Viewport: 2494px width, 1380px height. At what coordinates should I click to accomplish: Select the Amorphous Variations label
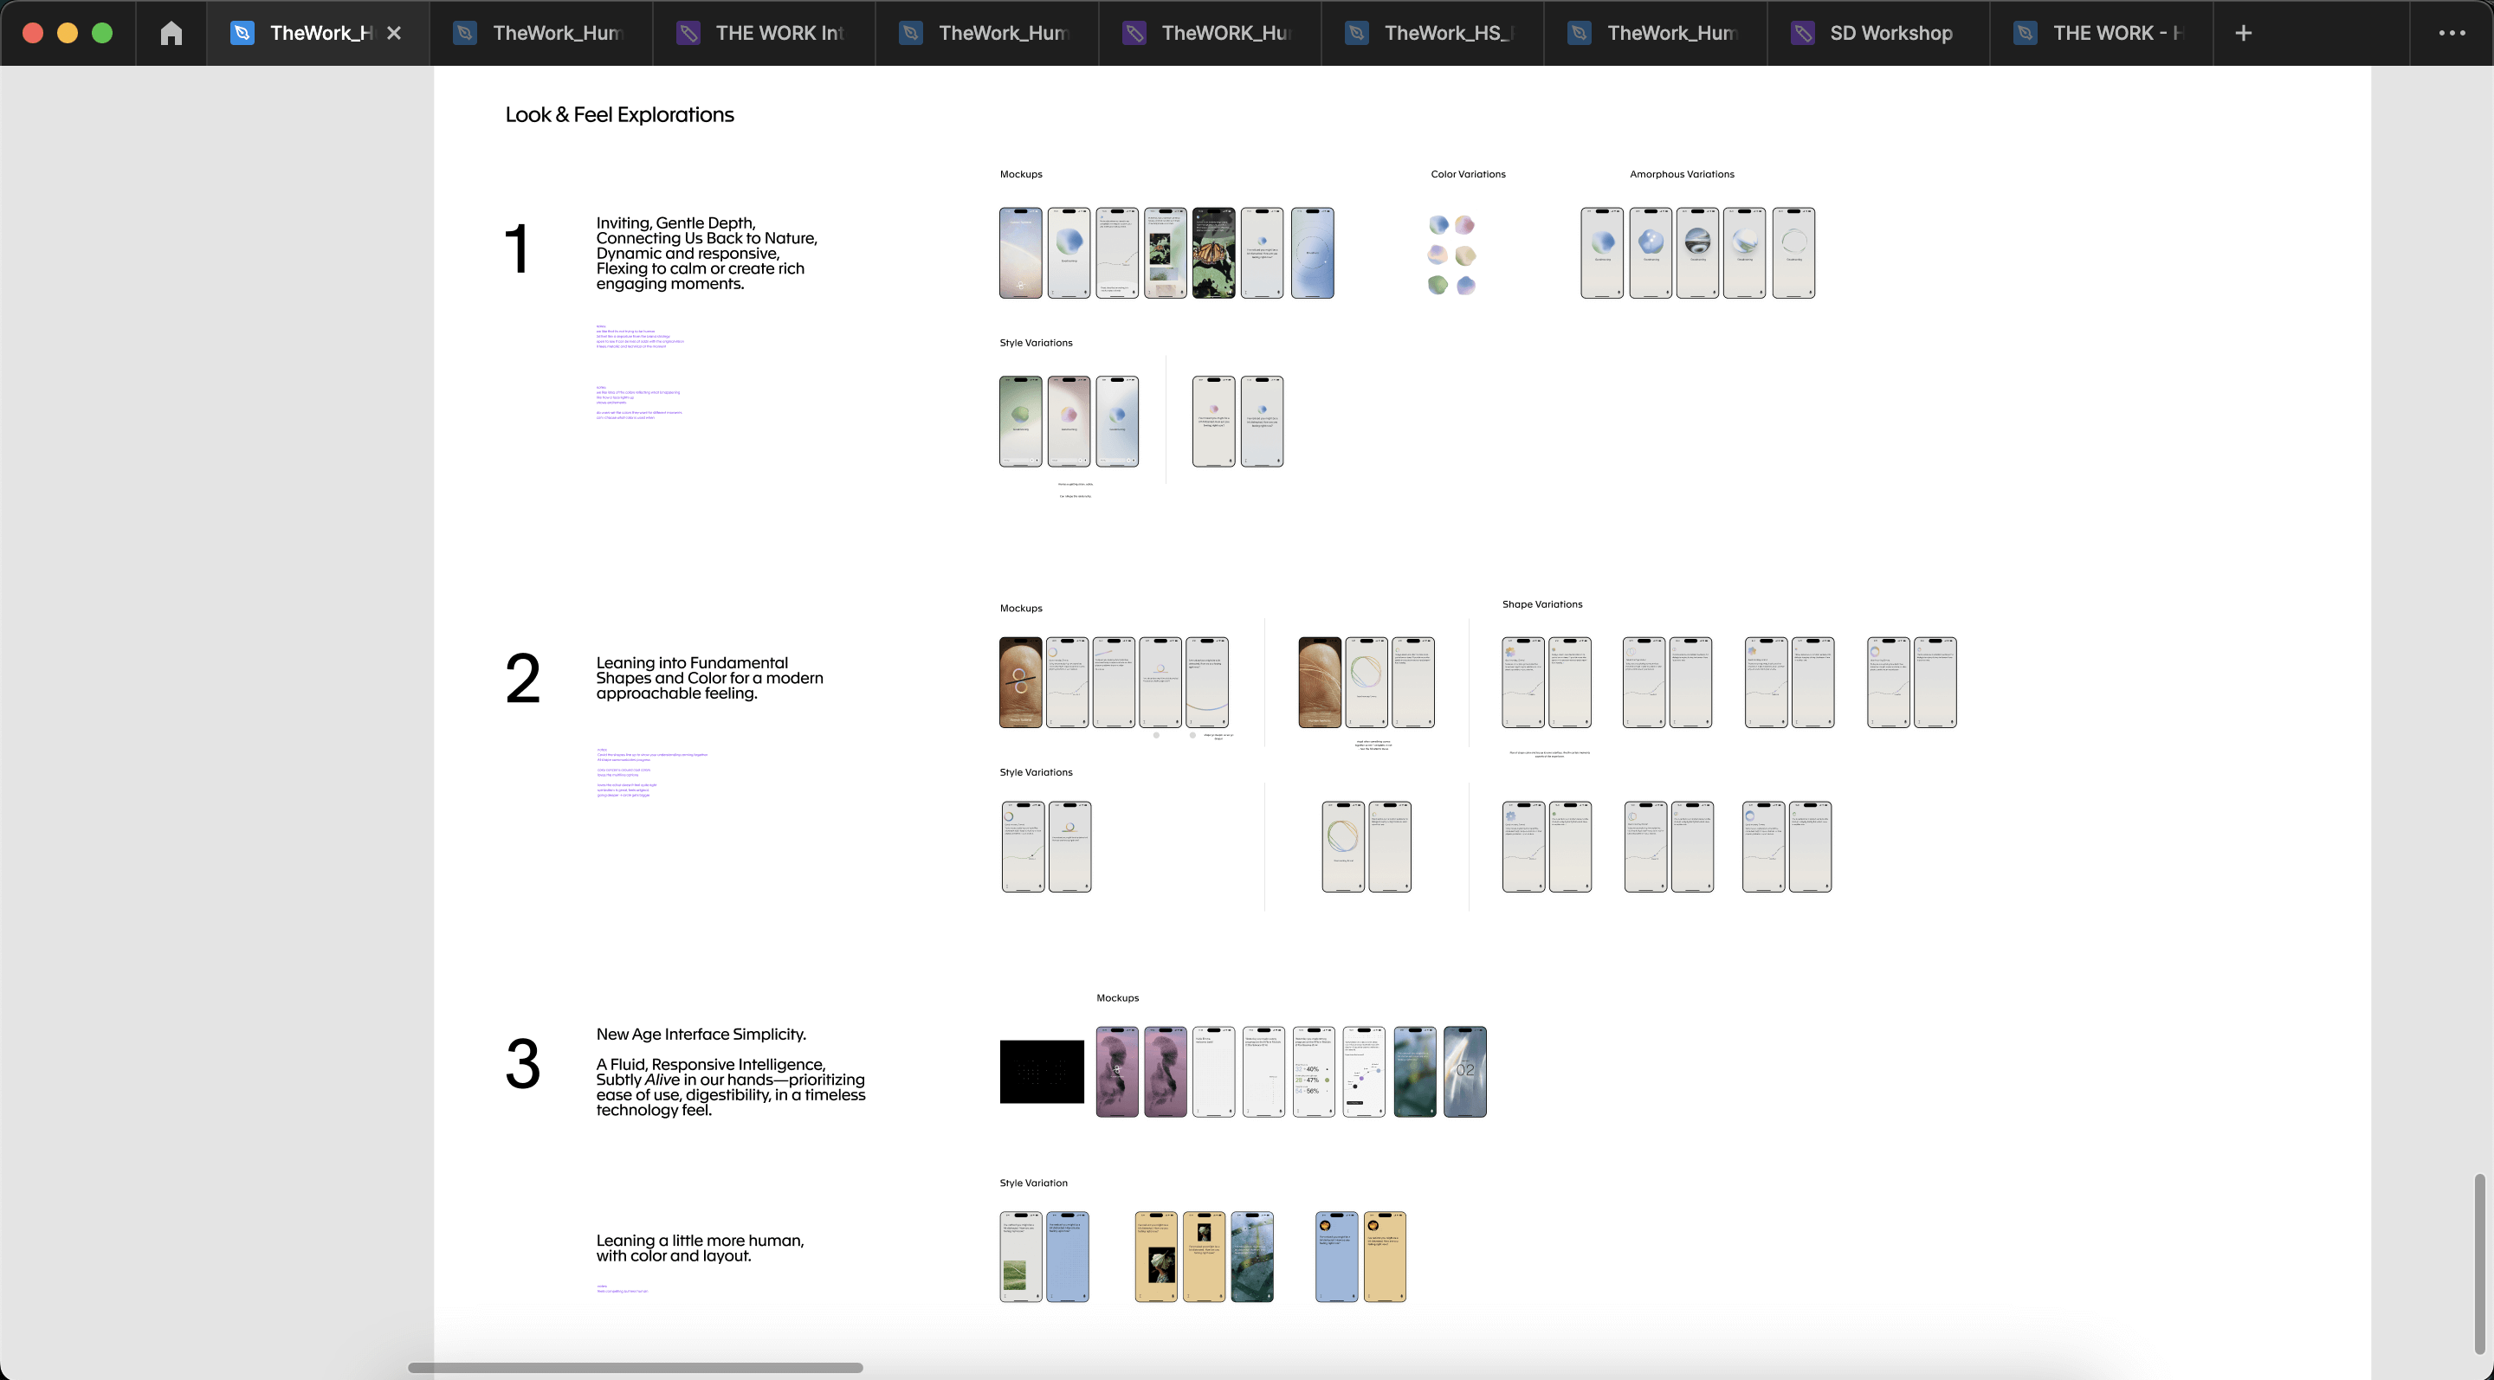pos(1682,174)
